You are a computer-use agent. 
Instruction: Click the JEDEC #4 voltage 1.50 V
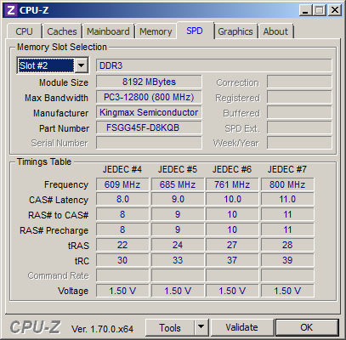(122, 291)
